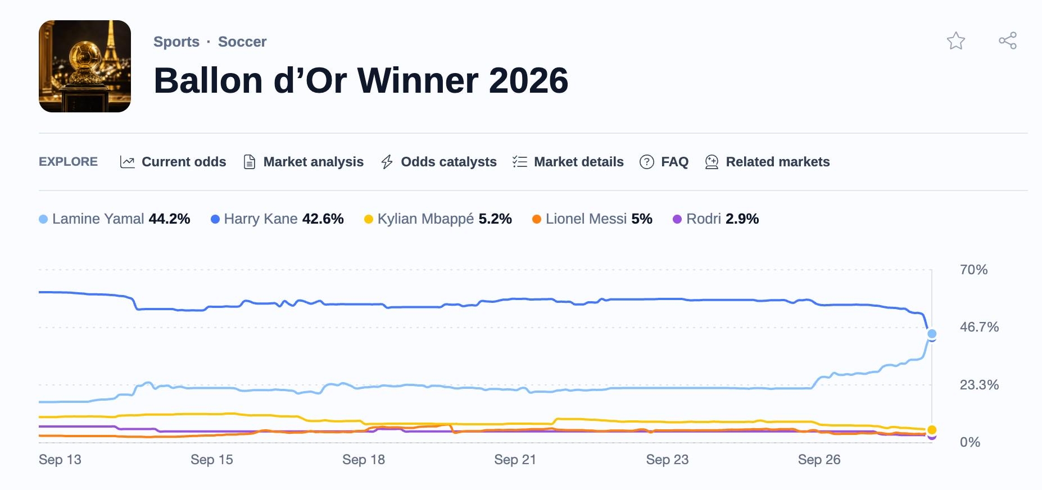Click the Market details list icon
1042x490 pixels.
click(x=520, y=162)
